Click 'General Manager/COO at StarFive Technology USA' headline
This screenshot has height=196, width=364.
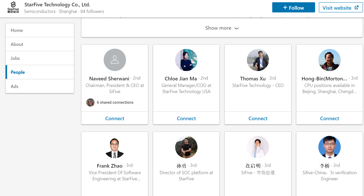coord(186,88)
